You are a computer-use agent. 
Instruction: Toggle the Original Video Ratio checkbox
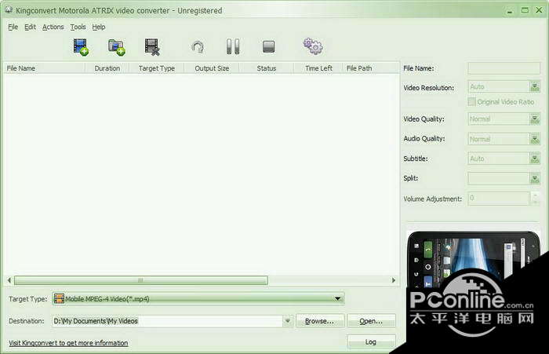(471, 101)
